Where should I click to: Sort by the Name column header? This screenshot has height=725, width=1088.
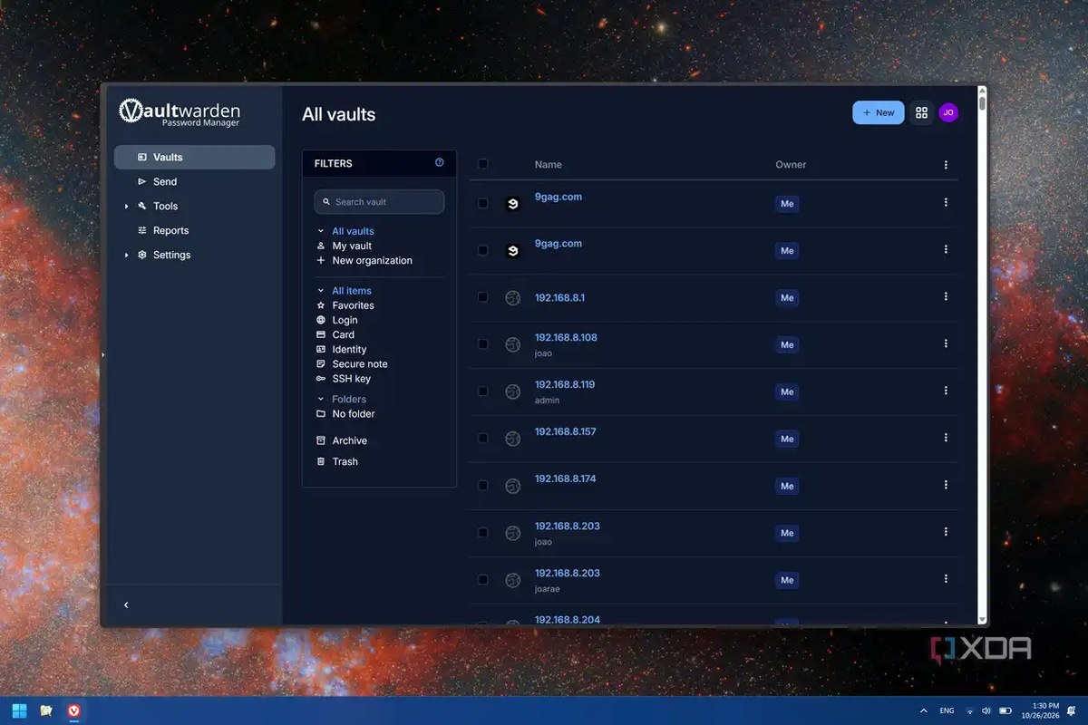(549, 165)
